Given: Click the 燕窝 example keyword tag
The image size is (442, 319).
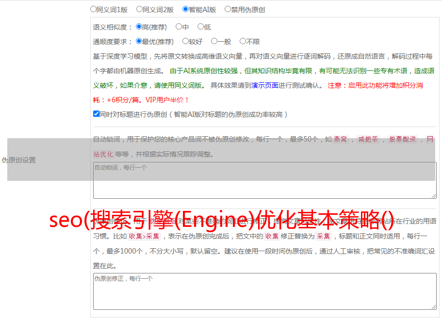Looking at the screenshot, I should tap(341, 140).
